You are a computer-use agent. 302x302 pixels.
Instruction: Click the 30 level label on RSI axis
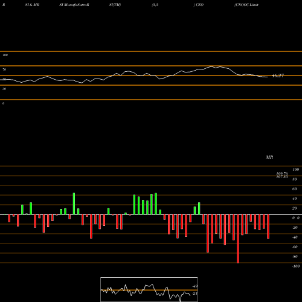(x=4, y=89)
